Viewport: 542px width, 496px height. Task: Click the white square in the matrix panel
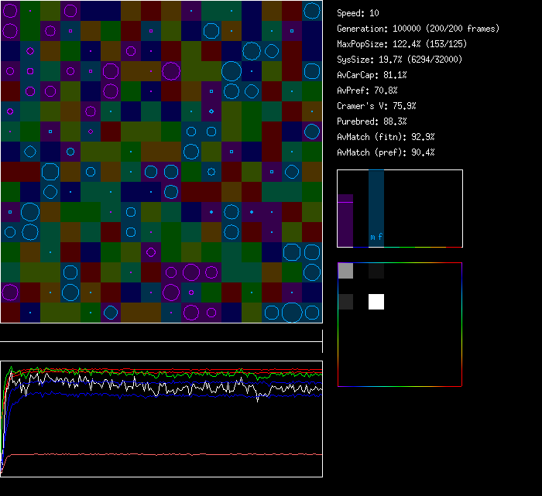pos(376,302)
